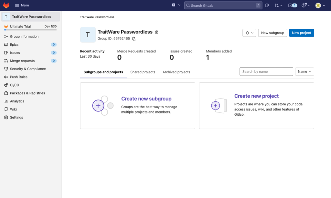
Task: Open the user avatar menu
Action: click(x=318, y=6)
